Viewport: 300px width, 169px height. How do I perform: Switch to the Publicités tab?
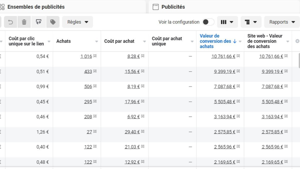[x=173, y=7]
